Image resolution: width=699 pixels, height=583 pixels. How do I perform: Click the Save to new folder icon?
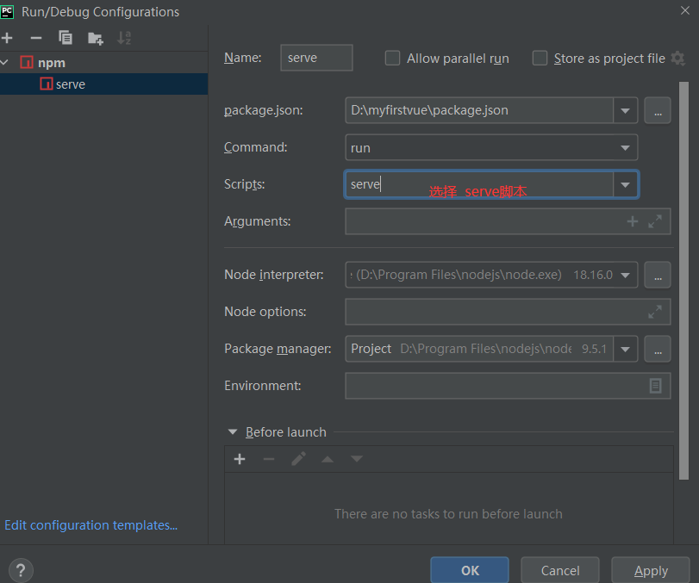click(x=95, y=38)
